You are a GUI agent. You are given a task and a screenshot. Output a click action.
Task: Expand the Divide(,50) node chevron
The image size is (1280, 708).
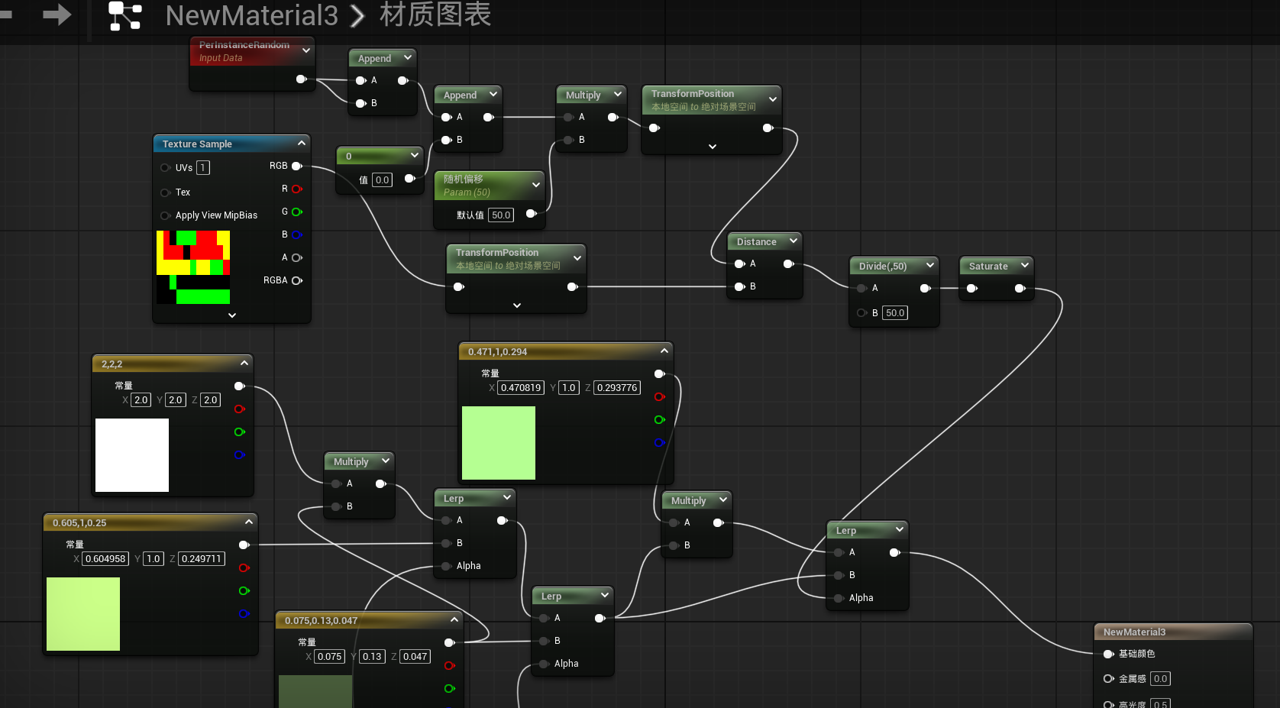[930, 266]
